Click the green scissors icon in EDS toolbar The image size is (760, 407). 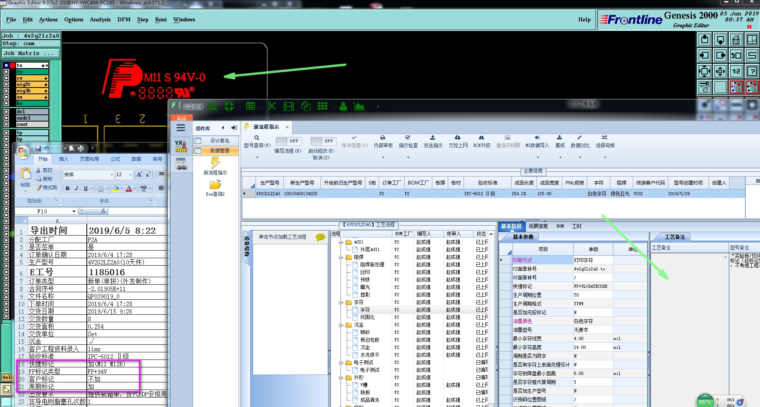pos(272,106)
